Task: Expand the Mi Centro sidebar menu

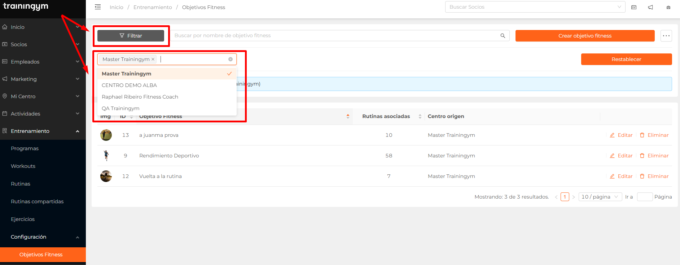Action: pyautogui.click(x=43, y=96)
